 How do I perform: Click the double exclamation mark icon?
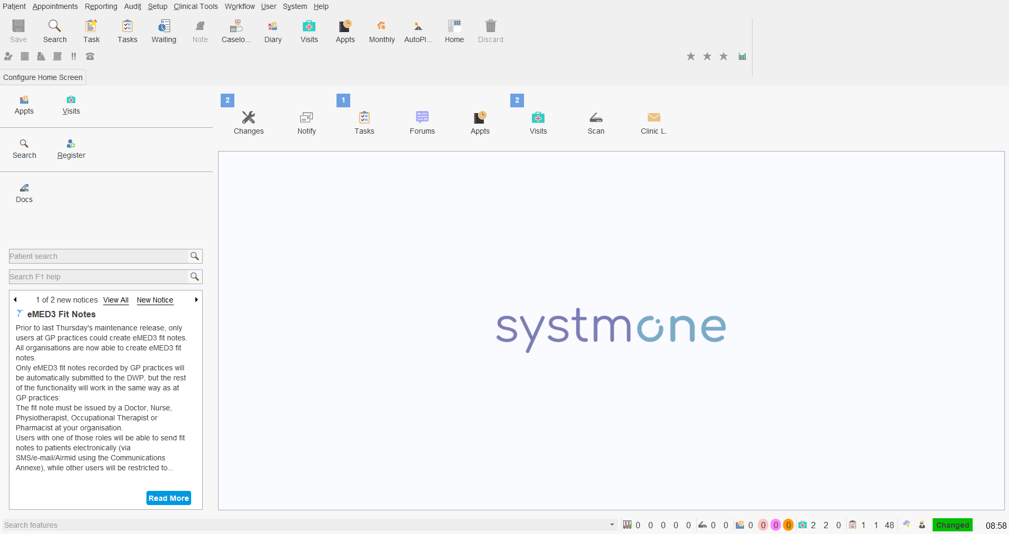(x=74, y=56)
